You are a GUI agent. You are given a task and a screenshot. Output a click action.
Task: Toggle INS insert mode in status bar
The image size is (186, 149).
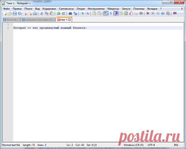pos(176,145)
